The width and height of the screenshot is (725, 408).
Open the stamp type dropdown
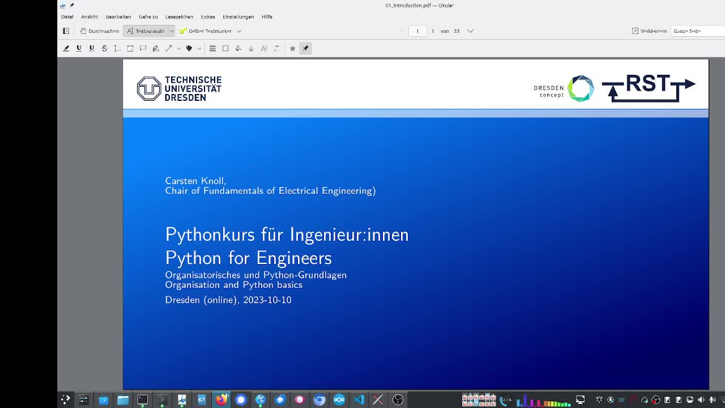[199, 49]
